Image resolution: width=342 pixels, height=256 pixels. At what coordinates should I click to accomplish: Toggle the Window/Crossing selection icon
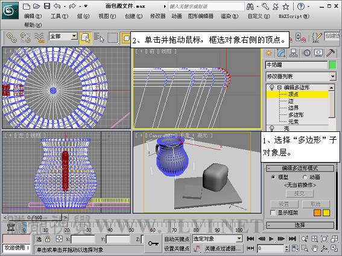tap(125, 38)
